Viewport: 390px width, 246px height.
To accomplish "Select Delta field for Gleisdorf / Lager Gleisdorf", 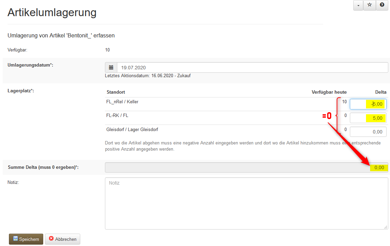I will [368, 132].
